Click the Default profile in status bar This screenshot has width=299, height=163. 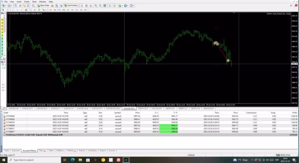[191, 155]
